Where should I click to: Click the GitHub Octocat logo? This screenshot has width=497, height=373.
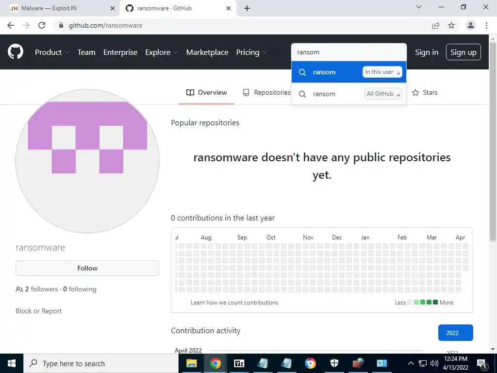15,52
